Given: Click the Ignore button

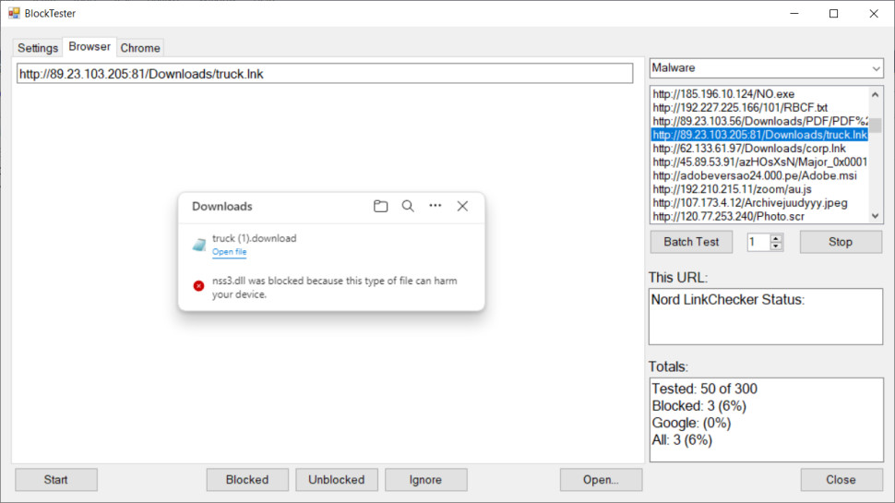Looking at the screenshot, I should coord(425,480).
